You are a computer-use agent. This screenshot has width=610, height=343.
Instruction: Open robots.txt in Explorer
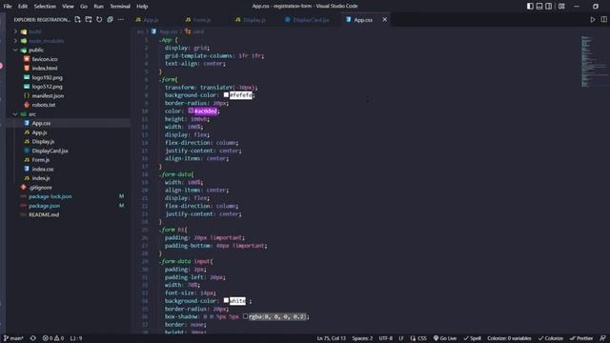44,105
